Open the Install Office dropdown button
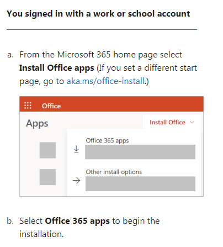Screen dimensions: 223x247 point(172,122)
